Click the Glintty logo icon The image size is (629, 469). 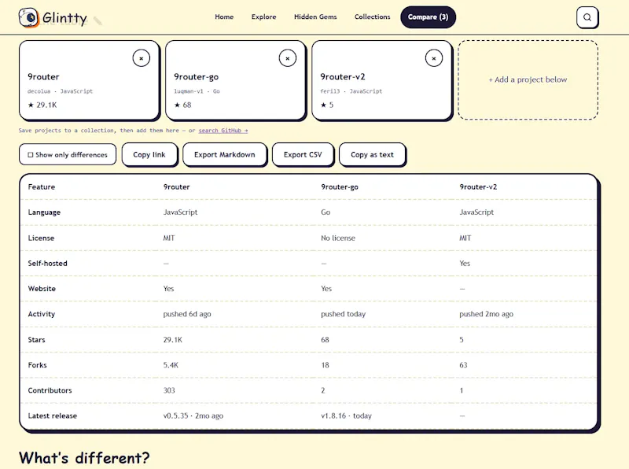click(28, 17)
